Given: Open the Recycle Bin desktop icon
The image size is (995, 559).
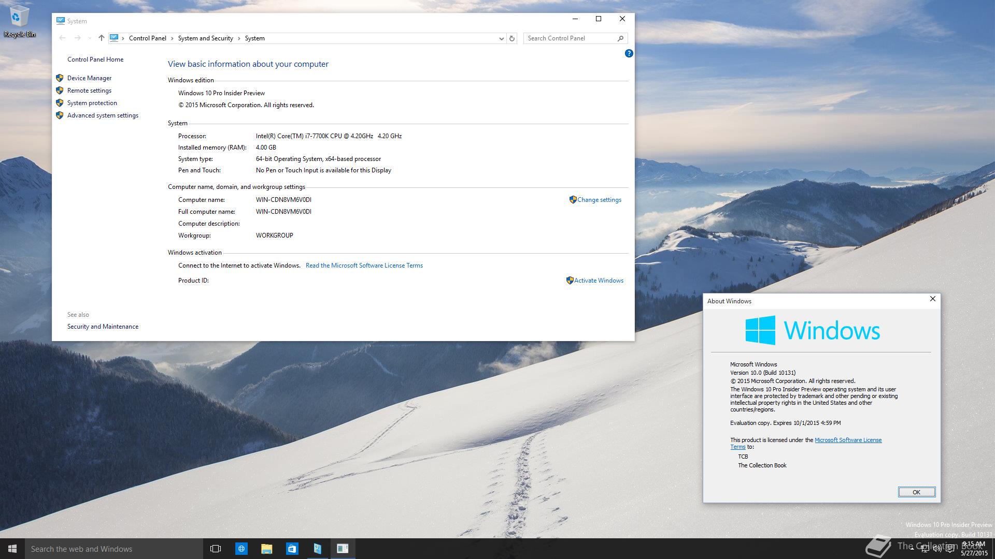Looking at the screenshot, I should point(19,22).
